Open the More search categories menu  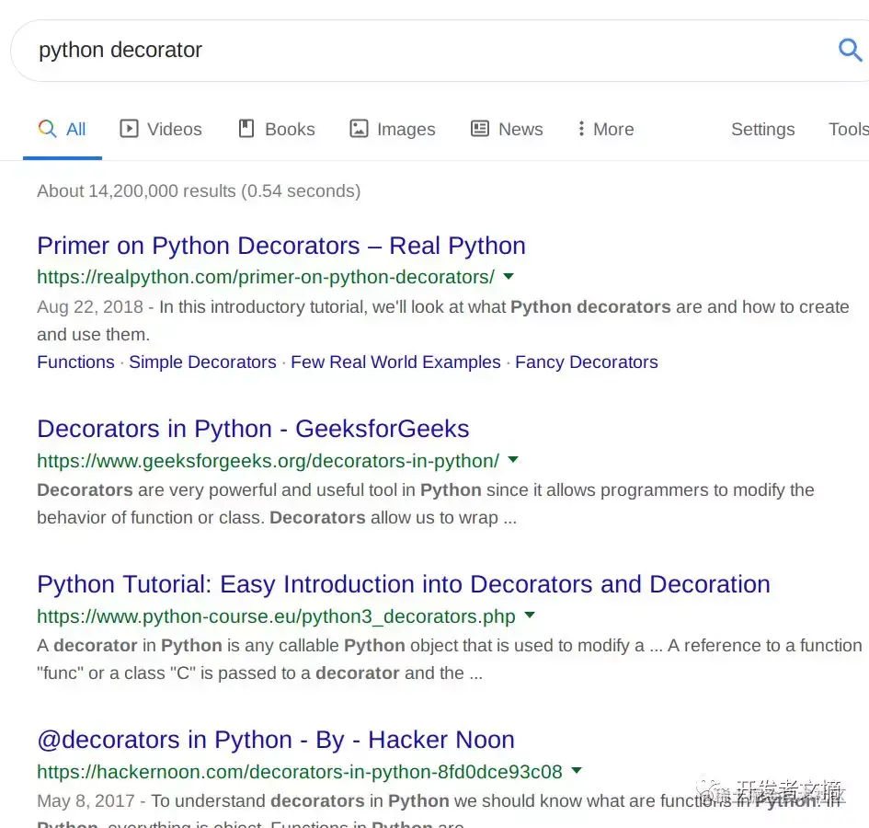pyautogui.click(x=606, y=129)
